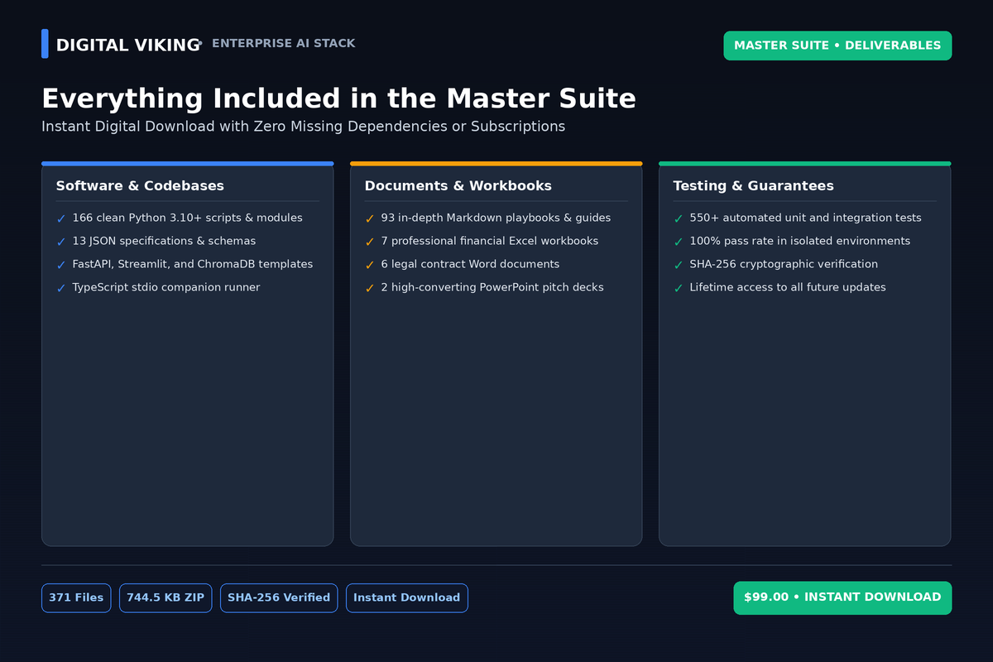Click checkmark beside 550+ automated unit tests

coord(679,218)
